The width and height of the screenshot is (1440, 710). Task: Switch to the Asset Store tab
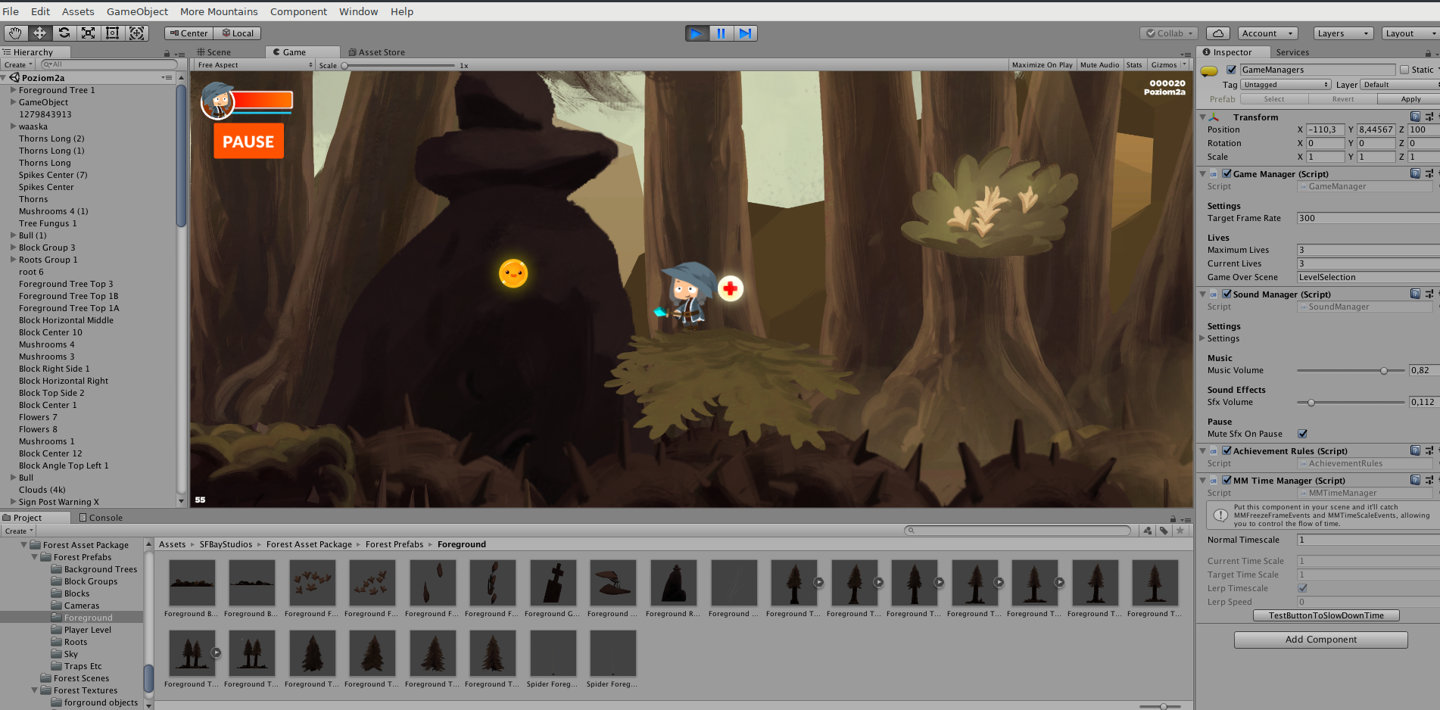coord(376,52)
